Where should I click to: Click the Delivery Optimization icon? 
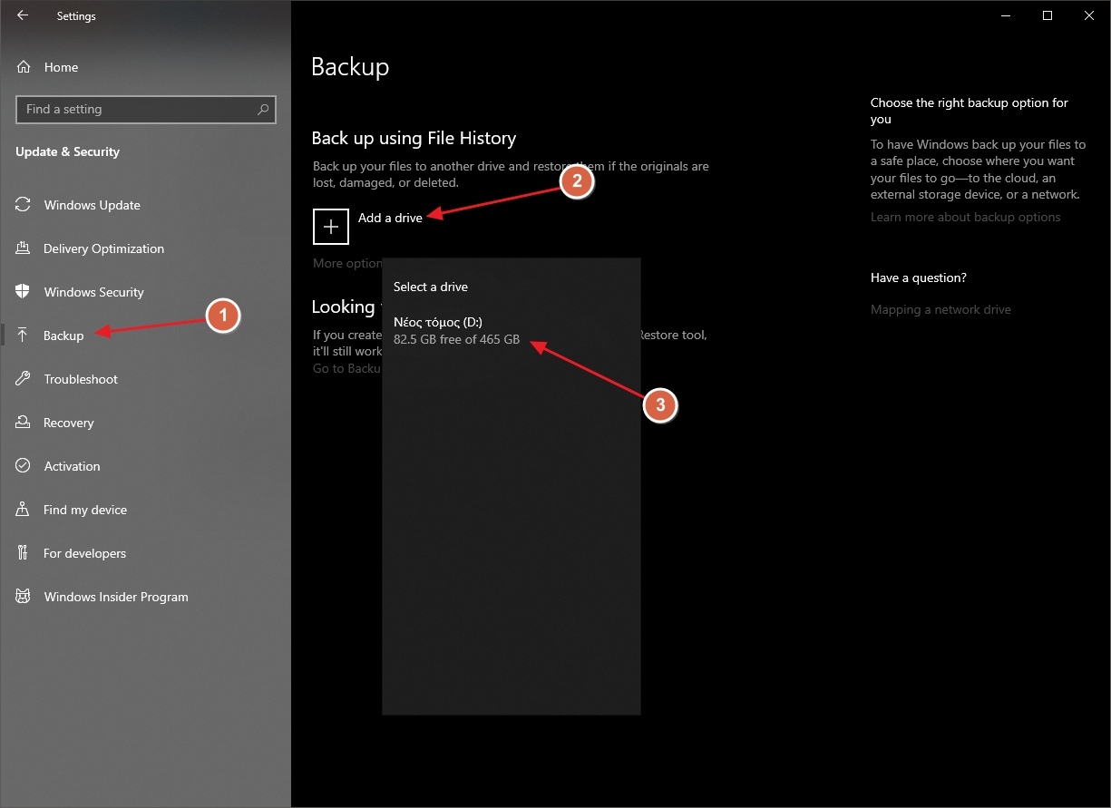point(24,248)
